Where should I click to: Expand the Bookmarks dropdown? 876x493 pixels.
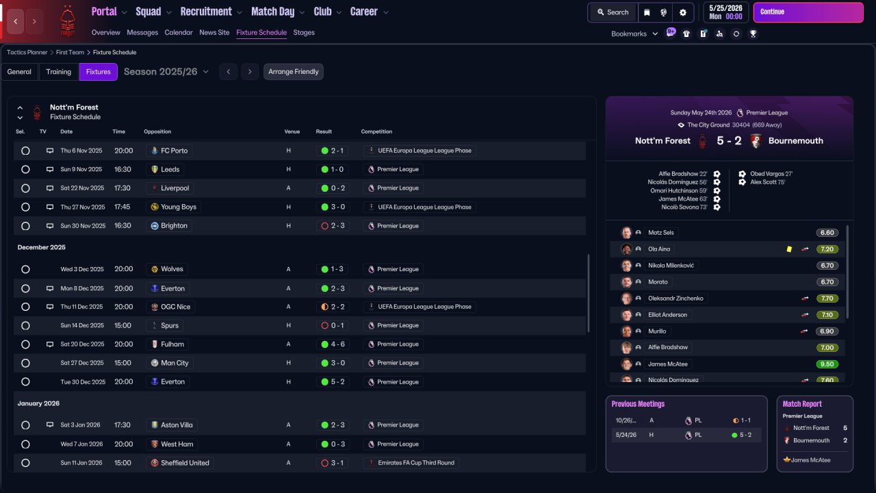[634, 34]
